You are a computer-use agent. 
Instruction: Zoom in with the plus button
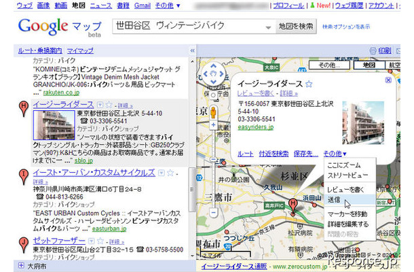click(213, 124)
